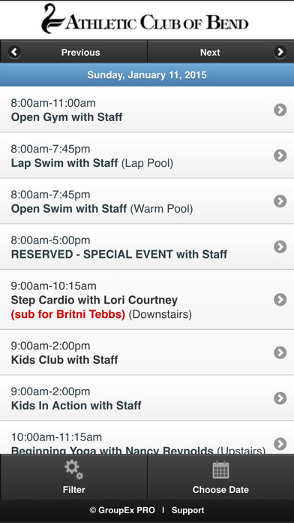This screenshot has height=523, width=294.
Task: Tap the Previous left arrow icon
Action: [x=14, y=52]
